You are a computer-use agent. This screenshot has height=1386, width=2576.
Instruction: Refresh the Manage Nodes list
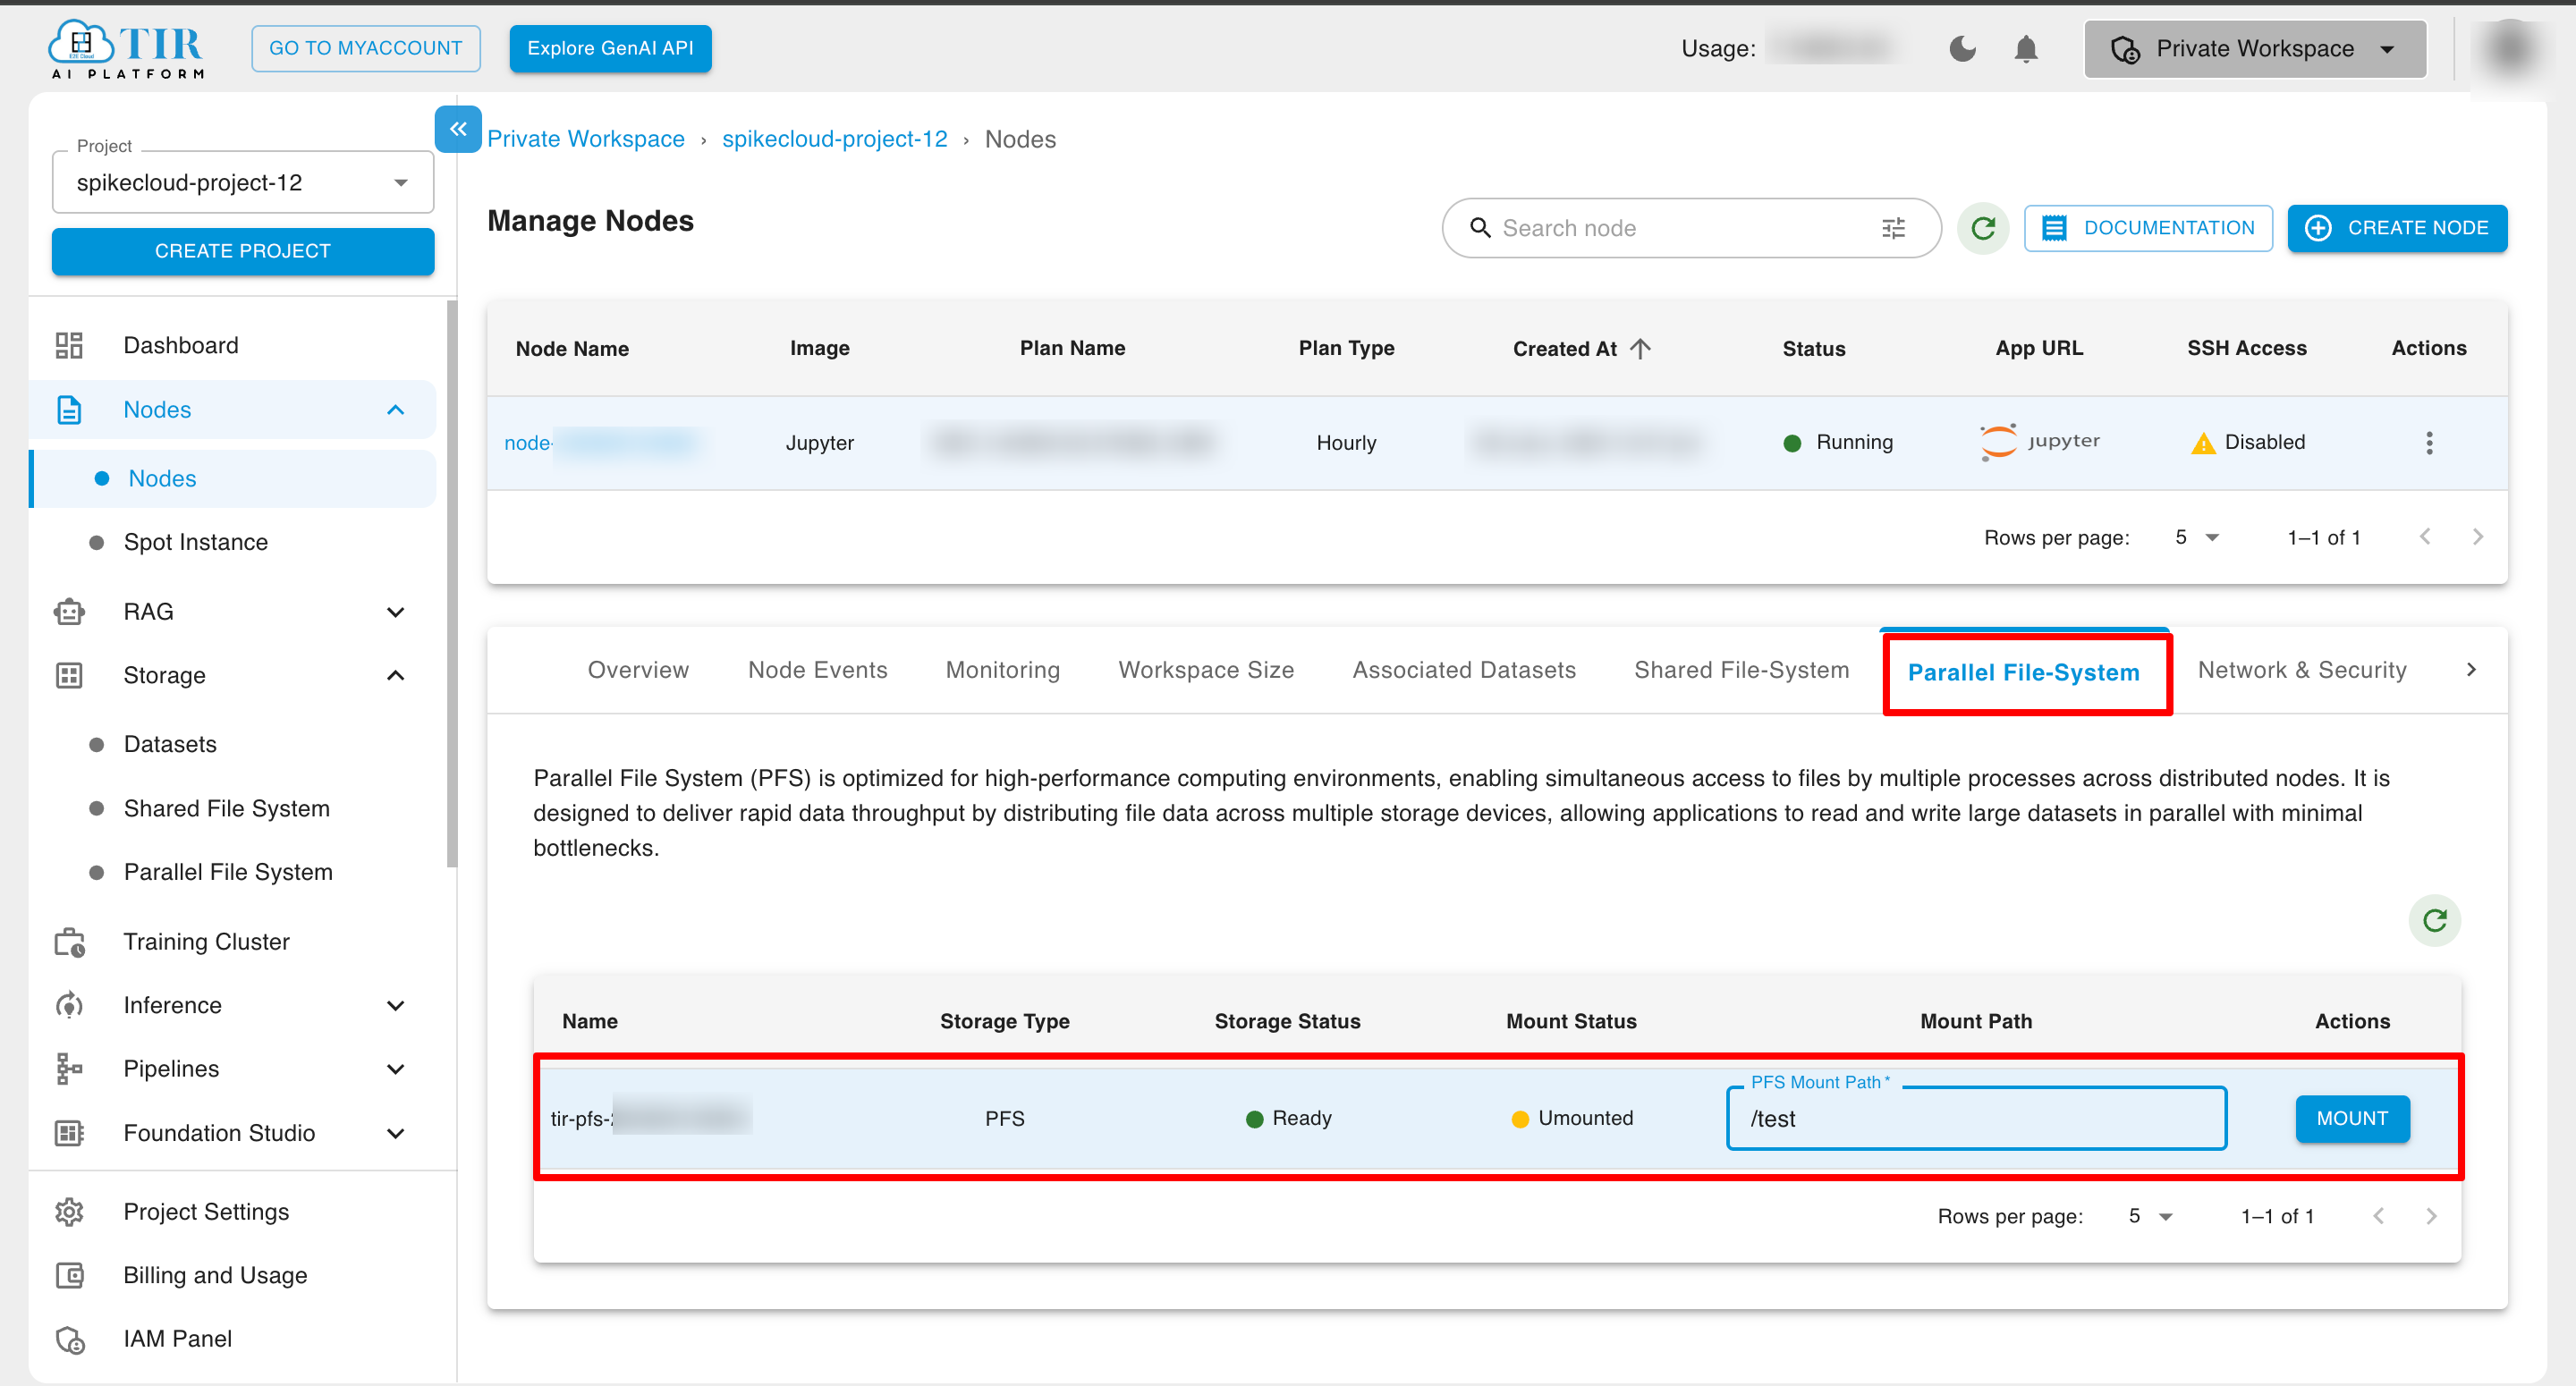(1983, 228)
